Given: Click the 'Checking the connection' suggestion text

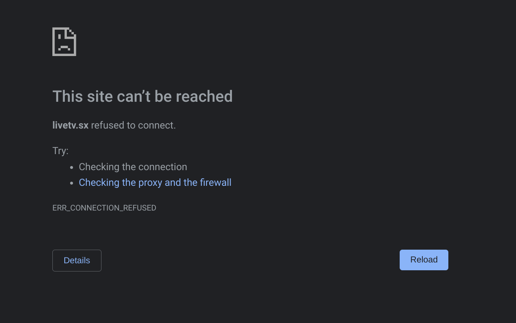Looking at the screenshot, I should point(133,167).
